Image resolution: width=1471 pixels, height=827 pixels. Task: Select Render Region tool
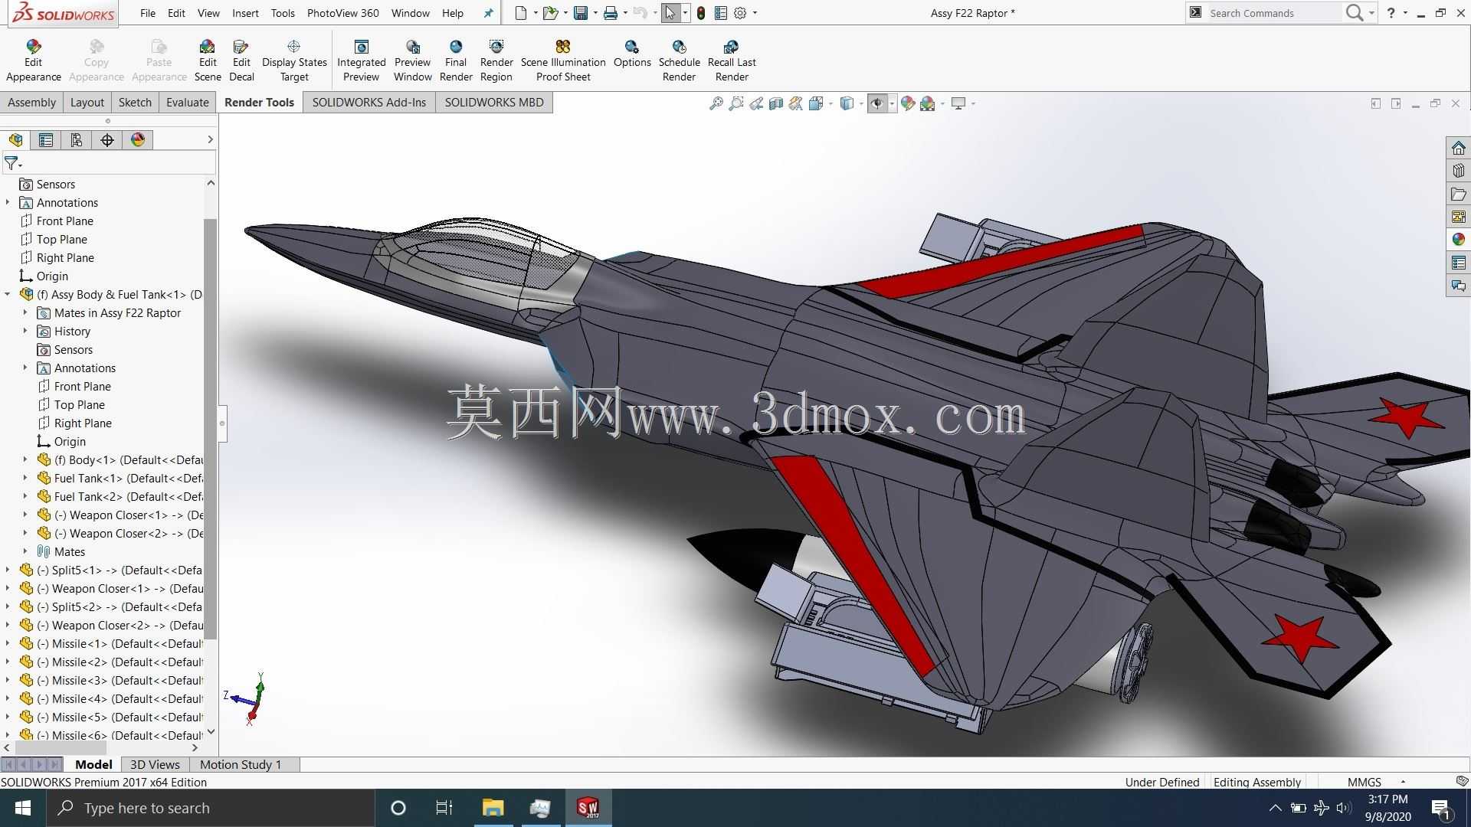[x=496, y=60]
